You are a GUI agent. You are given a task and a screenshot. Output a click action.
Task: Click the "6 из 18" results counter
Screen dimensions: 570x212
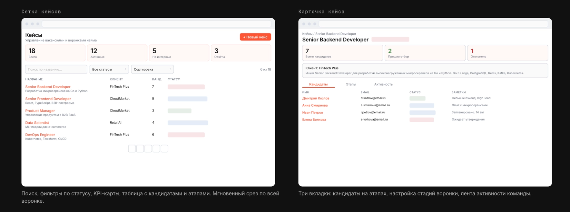(x=265, y=69)
